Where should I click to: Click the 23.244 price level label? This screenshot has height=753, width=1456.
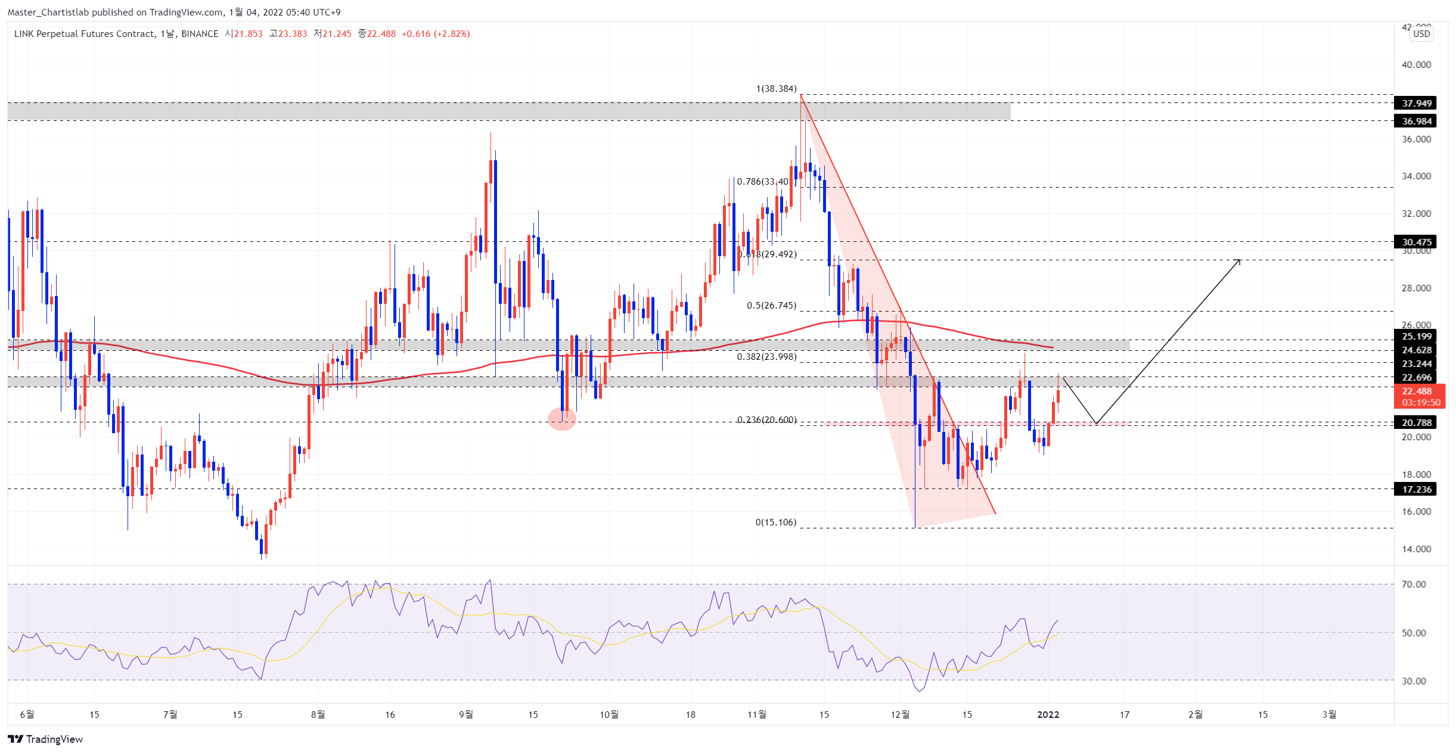tap(1415, 363)
